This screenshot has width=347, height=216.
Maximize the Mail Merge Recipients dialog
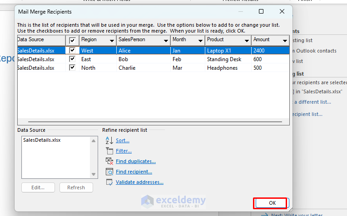261,11
